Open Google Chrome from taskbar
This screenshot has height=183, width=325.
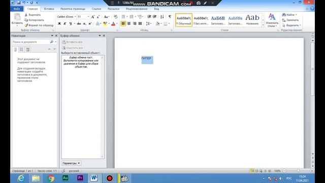click(51, 178)
